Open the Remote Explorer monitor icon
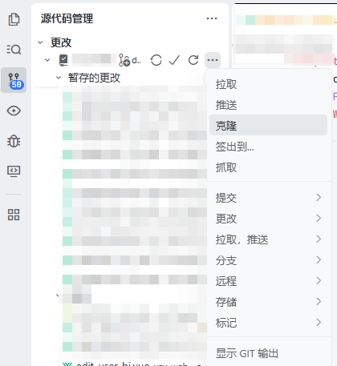The width and height of the screenshot is (337, 366). click(x=14, y=171)
